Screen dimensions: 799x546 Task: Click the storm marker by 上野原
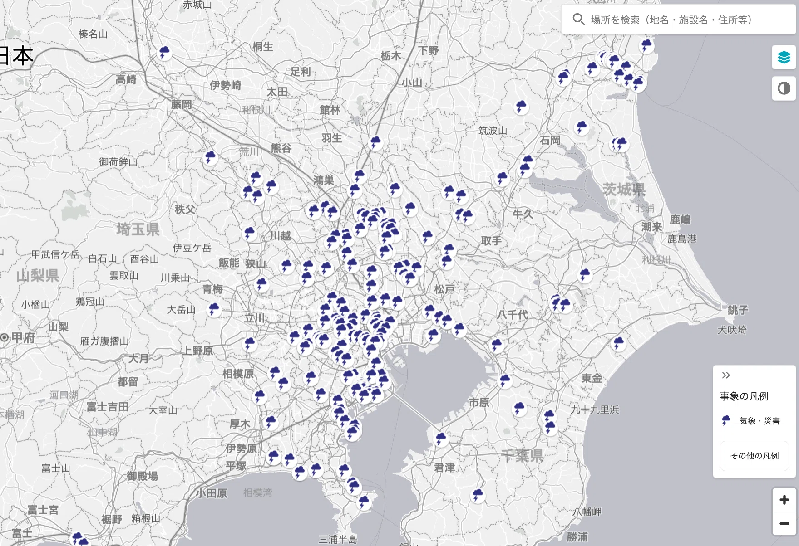click(x=250, y=344)
